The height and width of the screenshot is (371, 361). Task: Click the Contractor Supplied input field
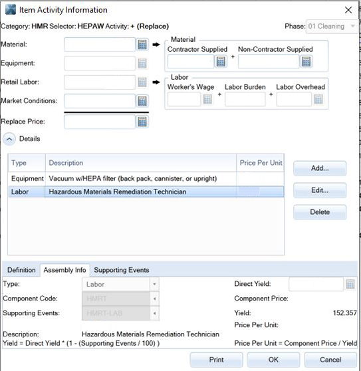pyautogui.click(x=191, y=62)
